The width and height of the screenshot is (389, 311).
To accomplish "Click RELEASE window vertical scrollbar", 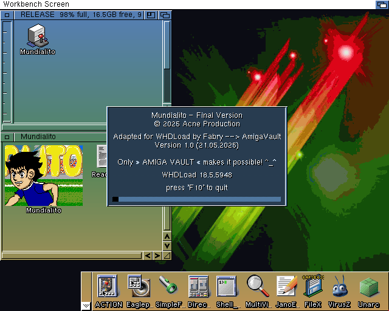I will coord(167,62).
